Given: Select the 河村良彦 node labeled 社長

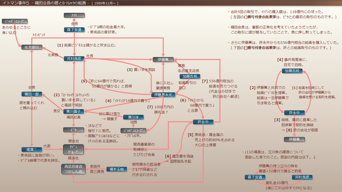Looking at the screenshot, I should 74,58.
